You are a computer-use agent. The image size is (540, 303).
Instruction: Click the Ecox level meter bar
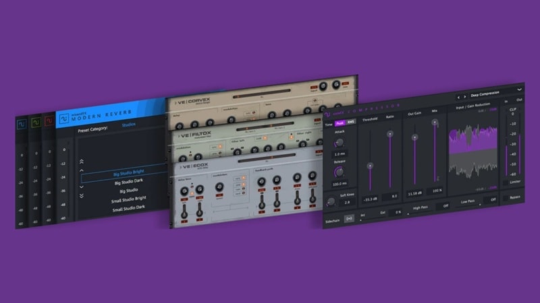(x=267, y=158)
